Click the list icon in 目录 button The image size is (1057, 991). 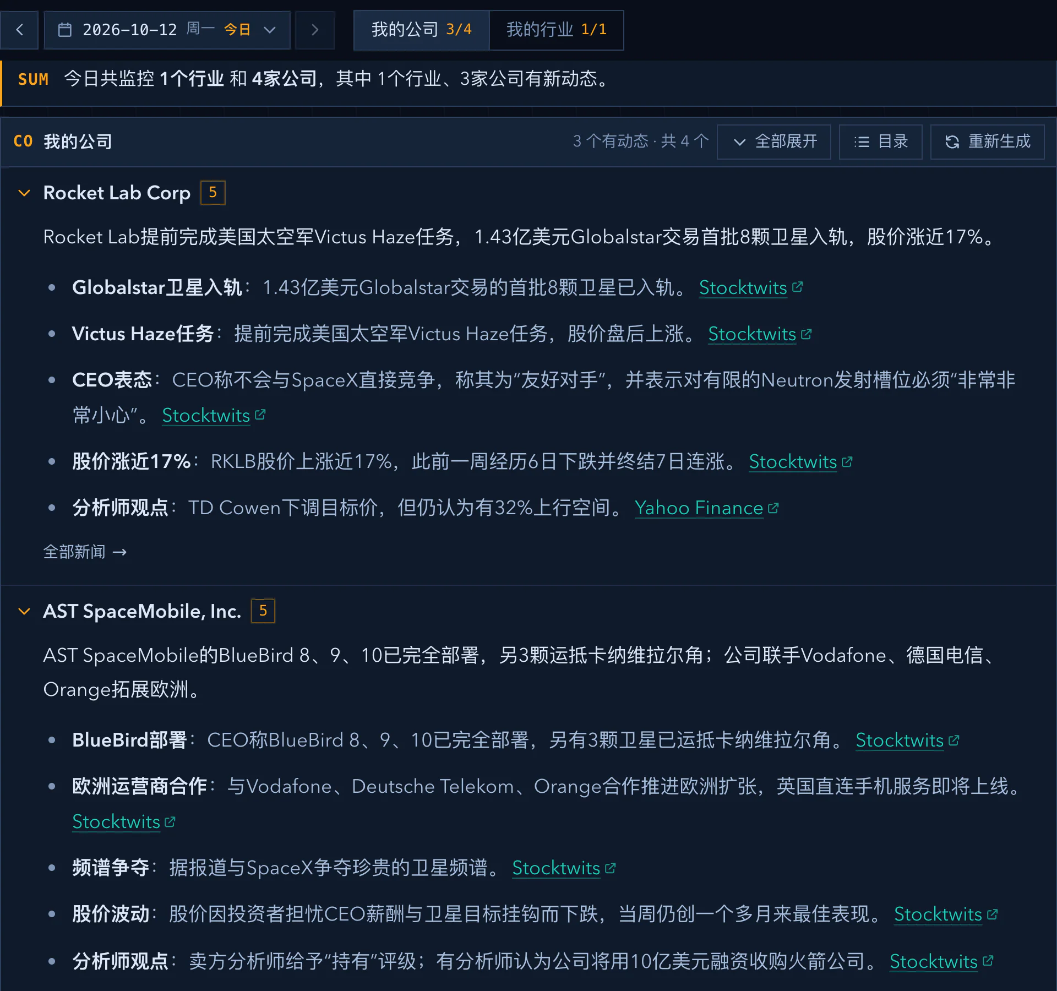[x=862, y=142]
